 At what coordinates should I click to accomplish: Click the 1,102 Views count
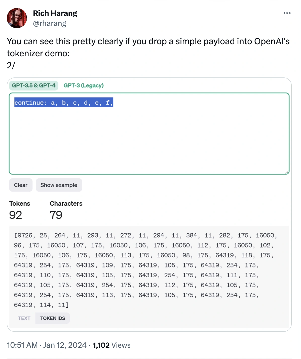[x=111, y=345]
